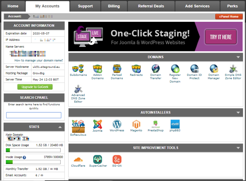The image size is (246, 181).
Task: Open the Subdomains tool
Action: (x=78, y=70)
